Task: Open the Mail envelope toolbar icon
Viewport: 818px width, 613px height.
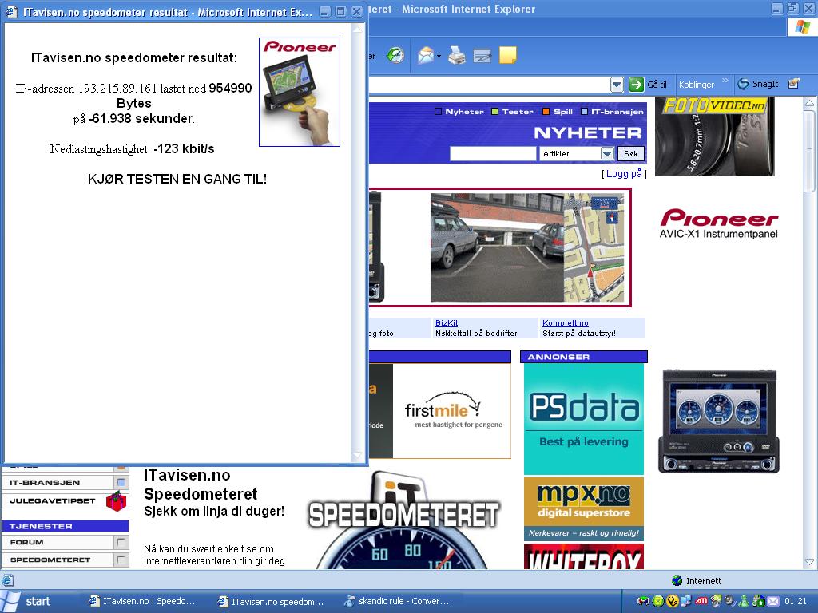Action: point(426,55)
